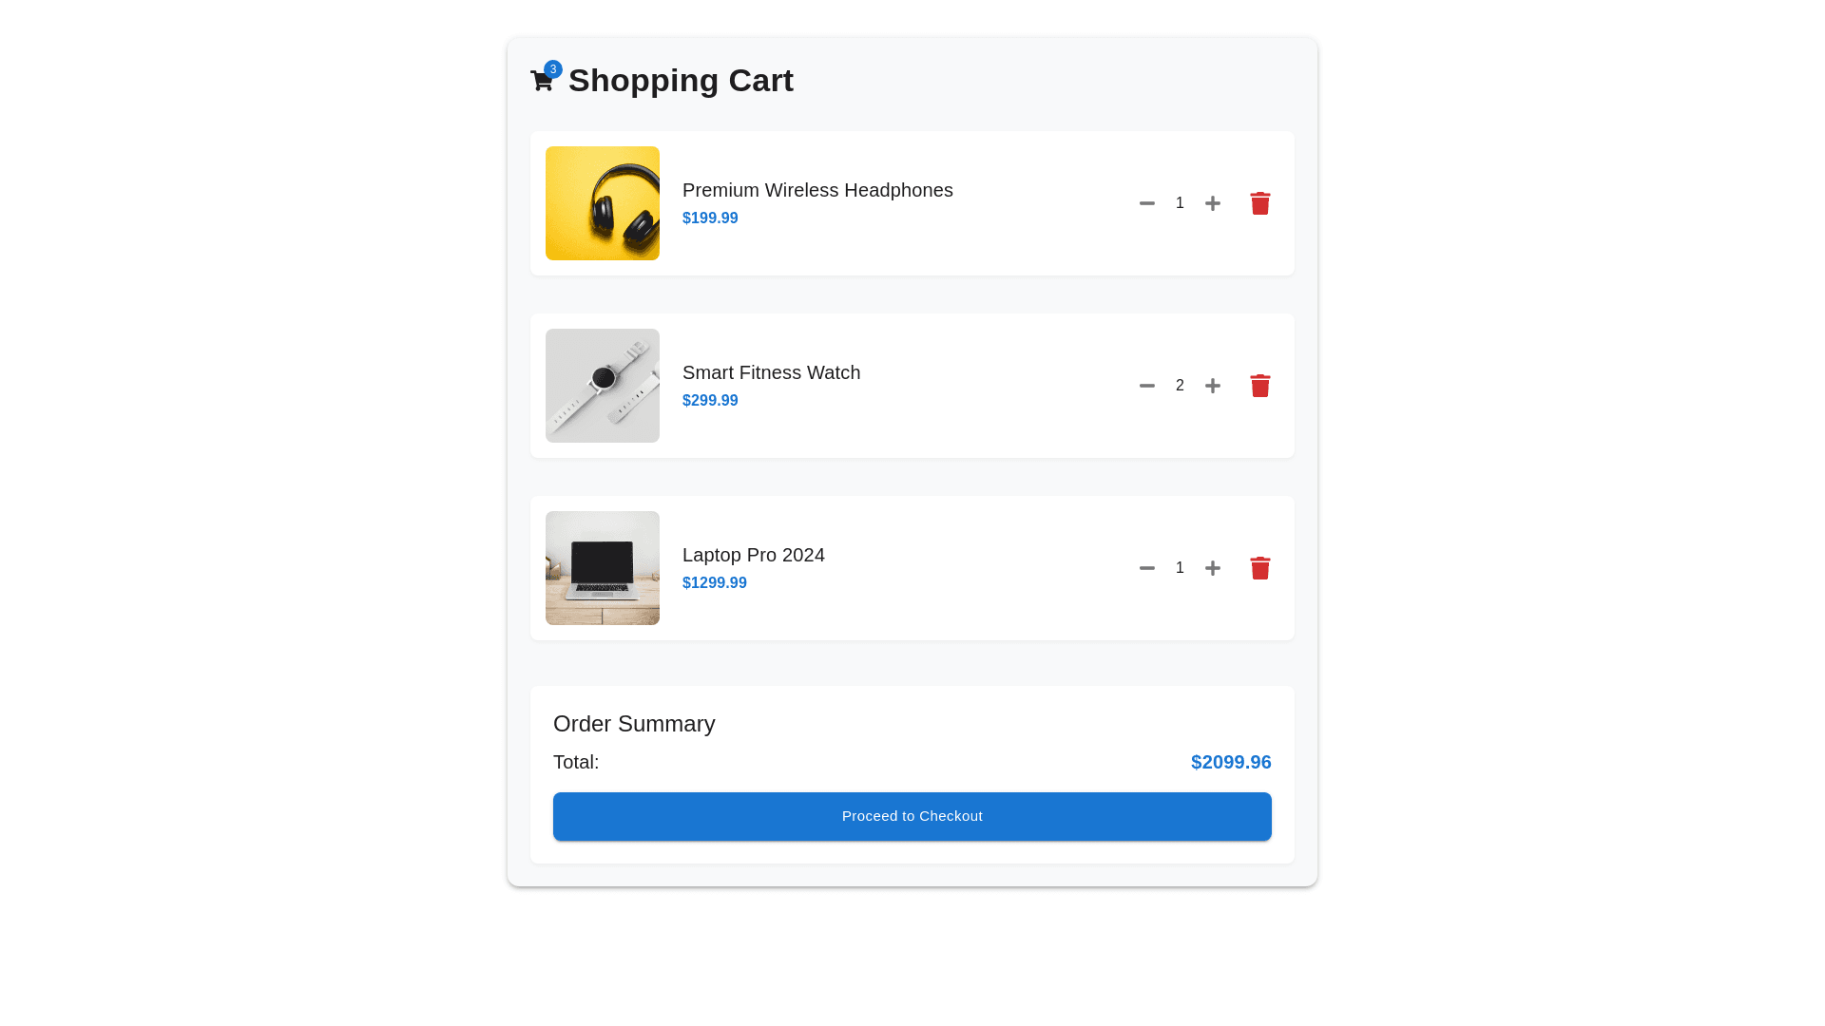The height and width of the screenshot is (1026, 1825).
Task: Click the shopping cart icon with badge
Action: pos(543,81)
